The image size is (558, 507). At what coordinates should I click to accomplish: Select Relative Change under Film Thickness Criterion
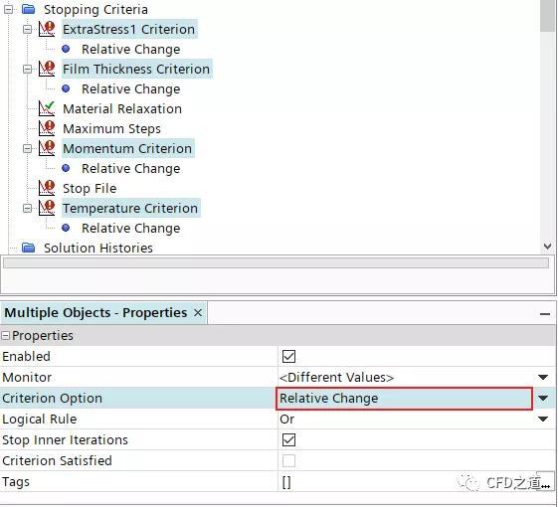tap(130, 88)
